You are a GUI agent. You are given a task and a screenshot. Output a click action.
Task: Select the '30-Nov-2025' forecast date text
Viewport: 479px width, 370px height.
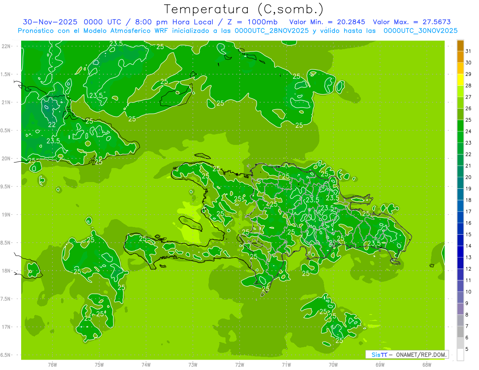coord(50,22)
